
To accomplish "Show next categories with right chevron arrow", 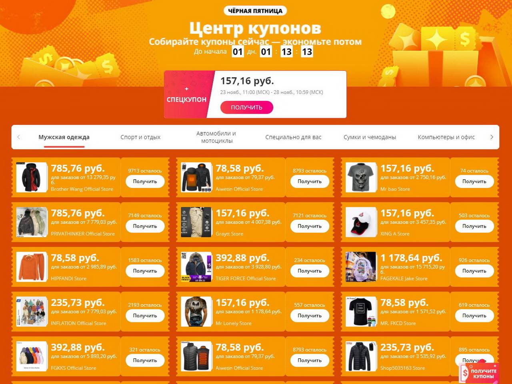I will click(492, 137).
